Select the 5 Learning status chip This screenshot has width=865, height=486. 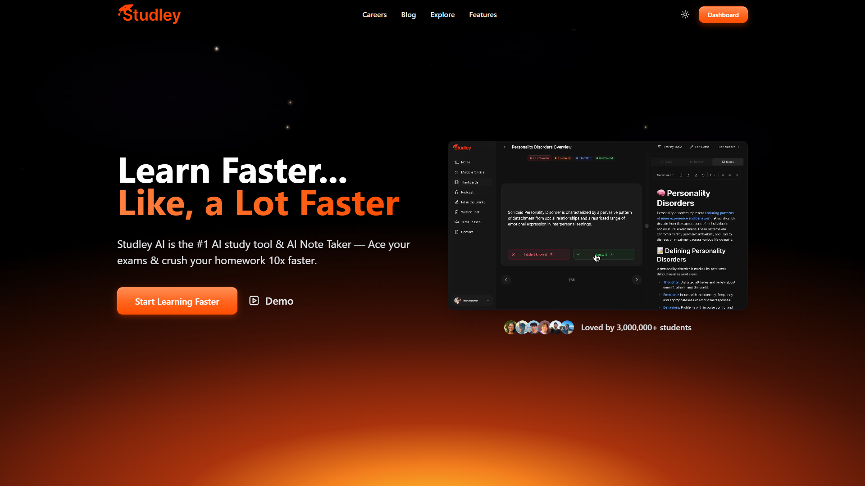pos(563,158)
